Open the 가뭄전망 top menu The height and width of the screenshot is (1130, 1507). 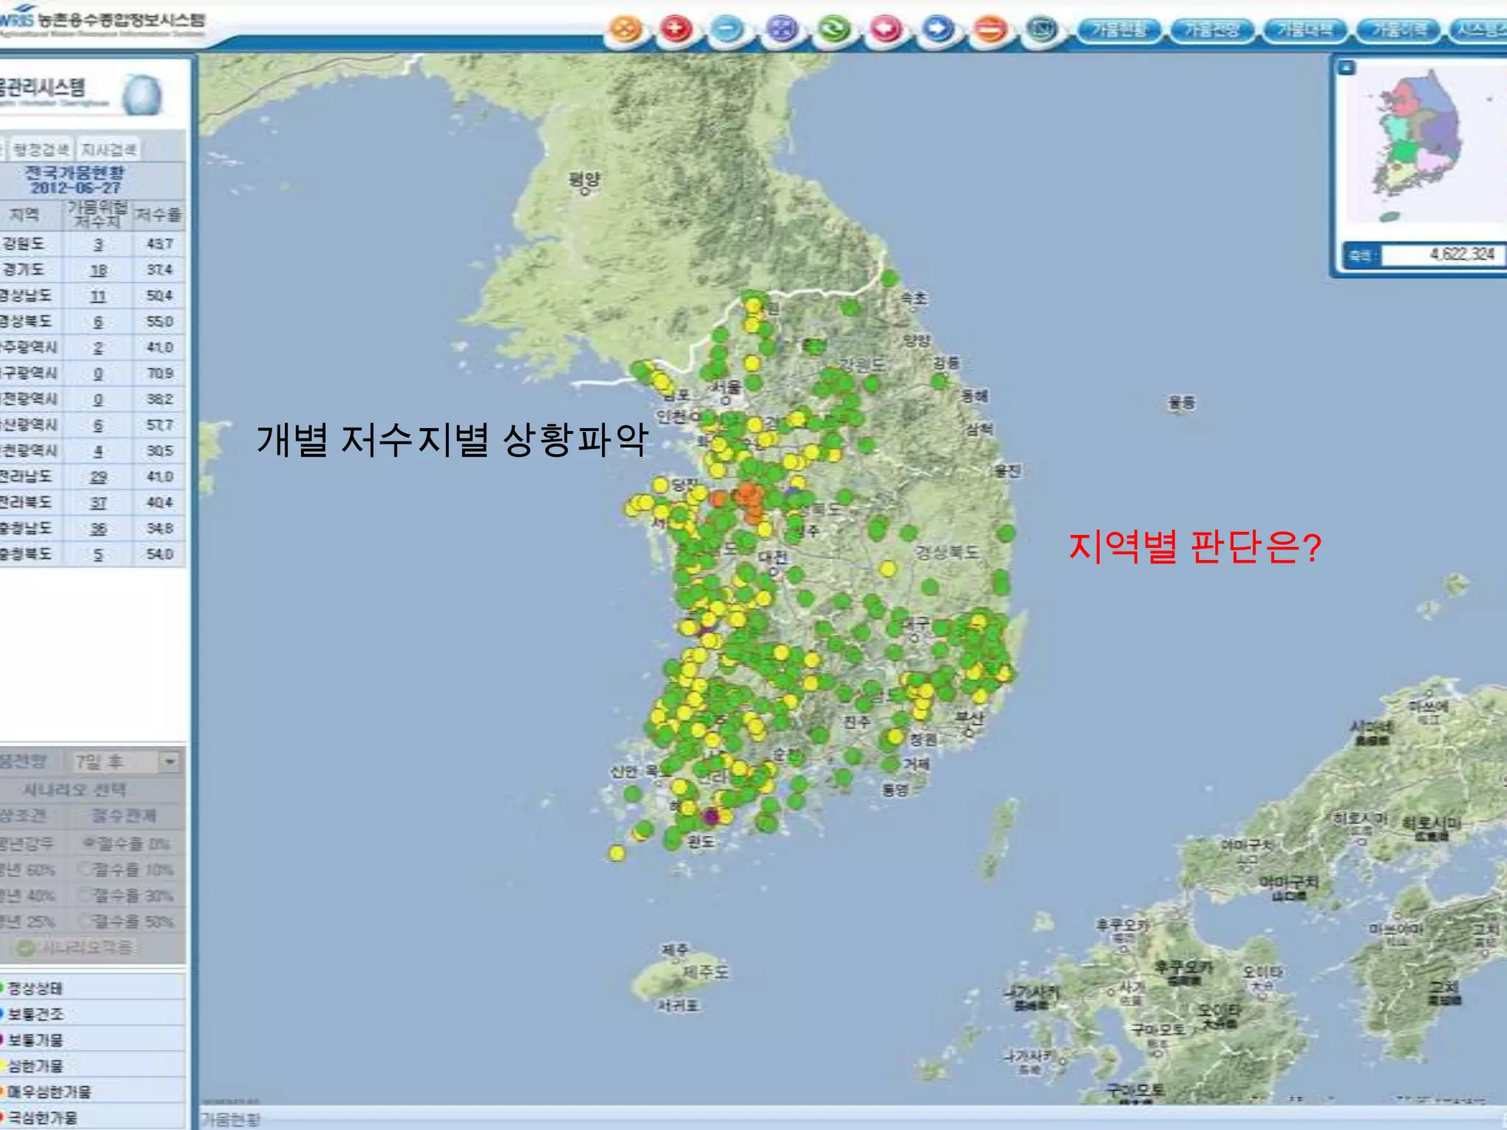click(x=1212, y=30)
